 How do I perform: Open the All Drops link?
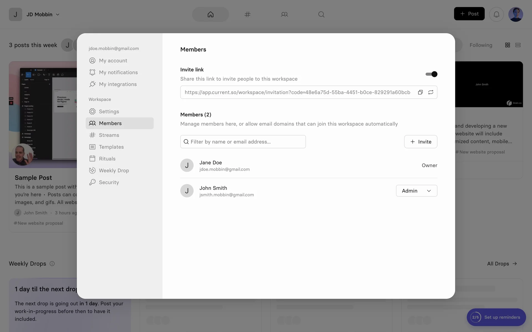[502, 264]
